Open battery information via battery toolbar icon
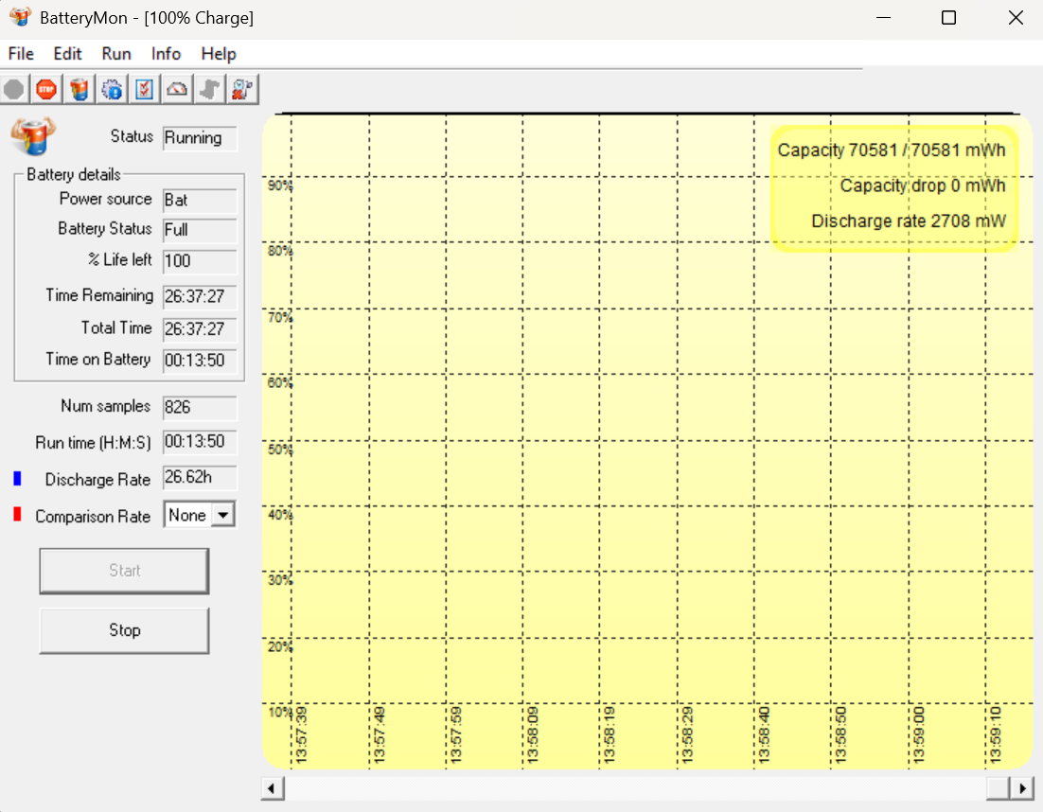This screenshot has height=812, width=1043. (x=80, y=90)
